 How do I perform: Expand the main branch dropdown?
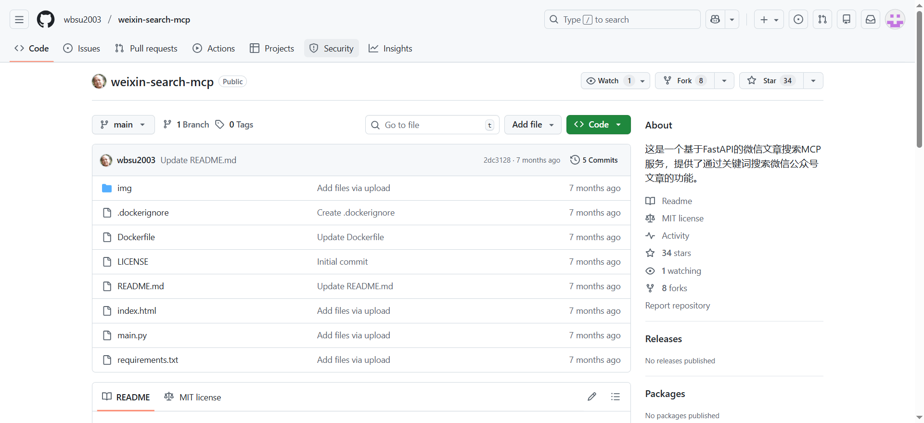[123, 125]
